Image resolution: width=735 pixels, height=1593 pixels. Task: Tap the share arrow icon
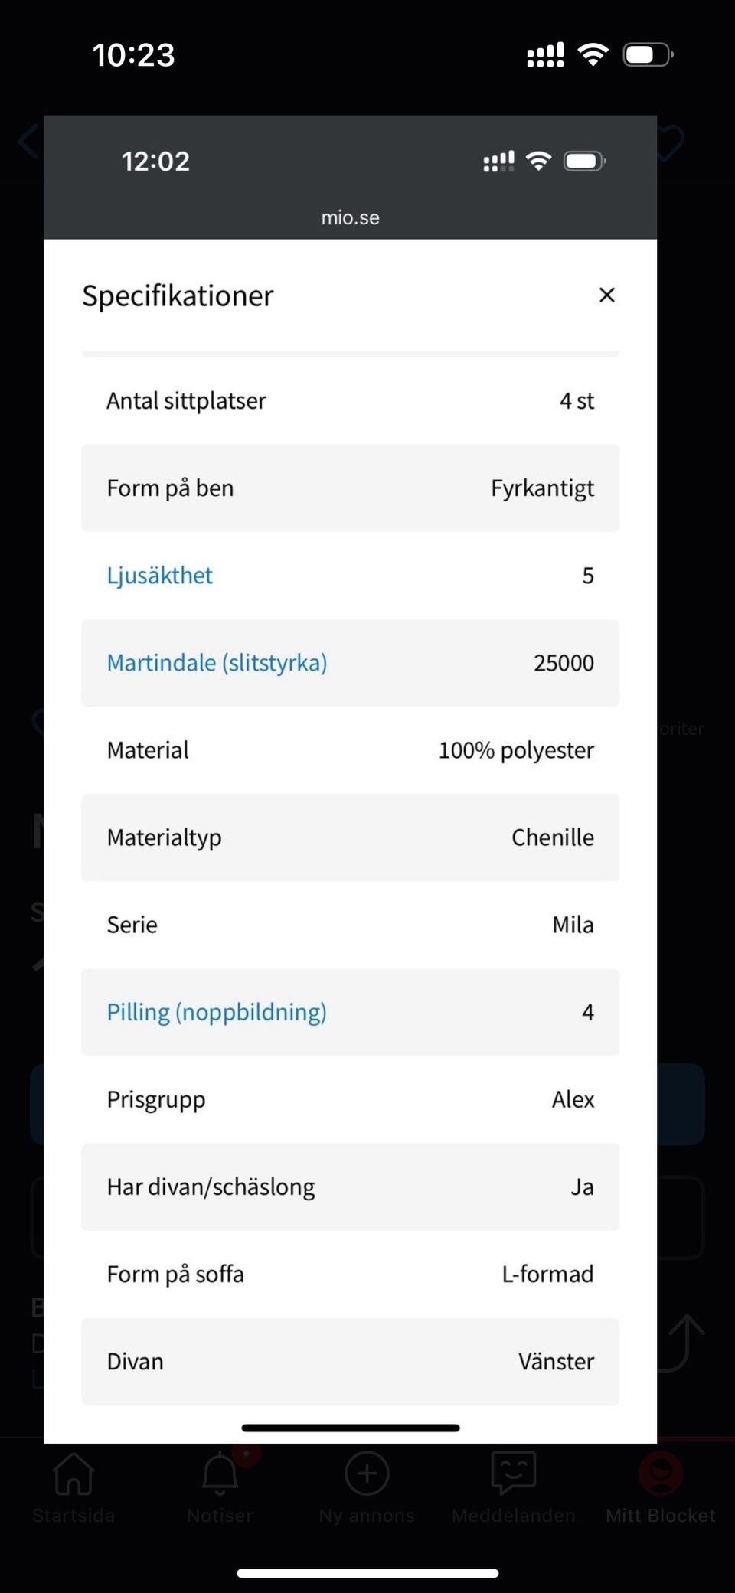pos(684,1341)
